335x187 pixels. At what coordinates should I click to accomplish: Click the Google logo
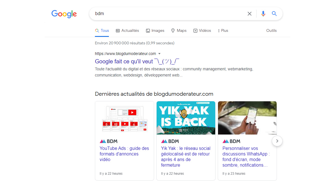pos(64,14)
